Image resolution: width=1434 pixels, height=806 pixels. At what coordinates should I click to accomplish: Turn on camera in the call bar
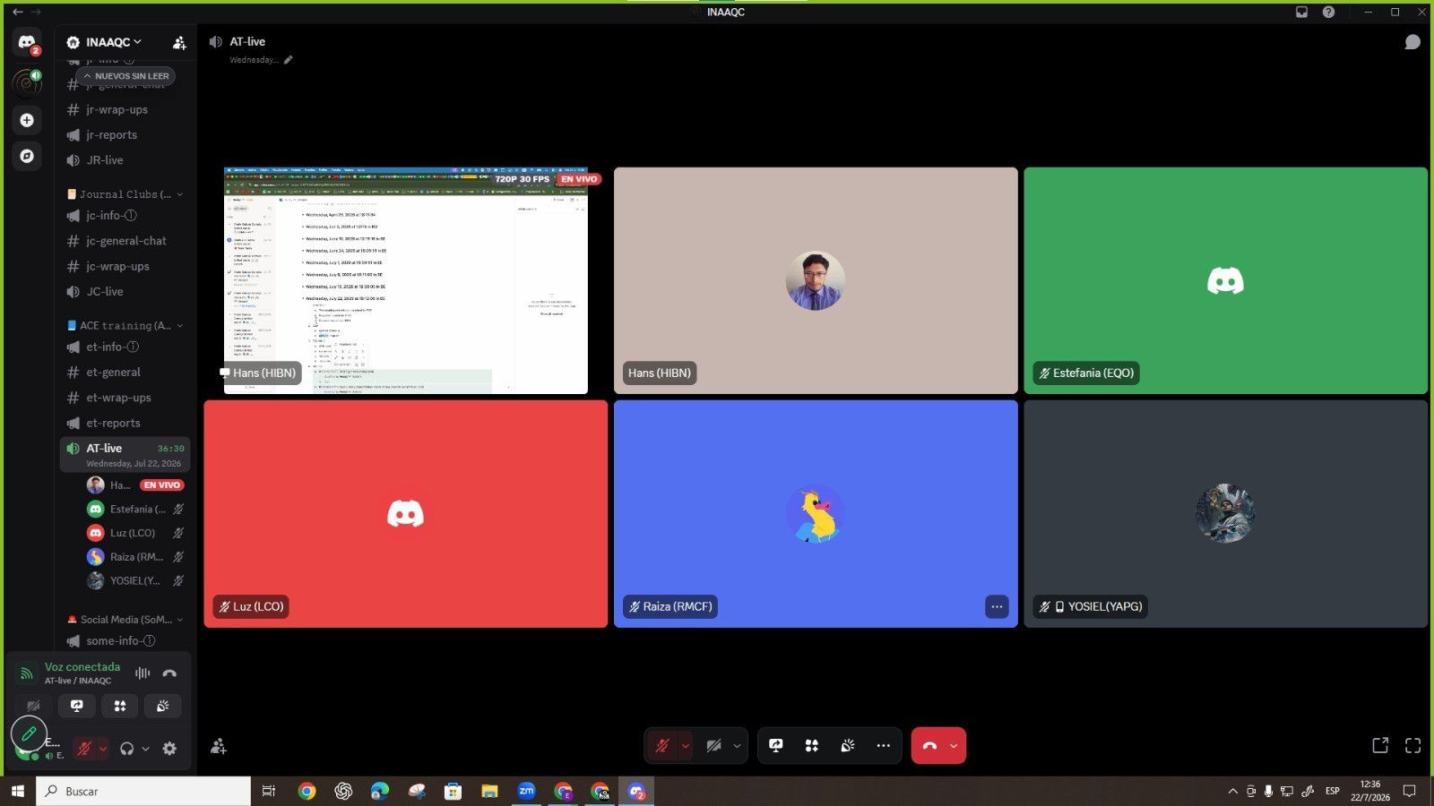point(713,745)
